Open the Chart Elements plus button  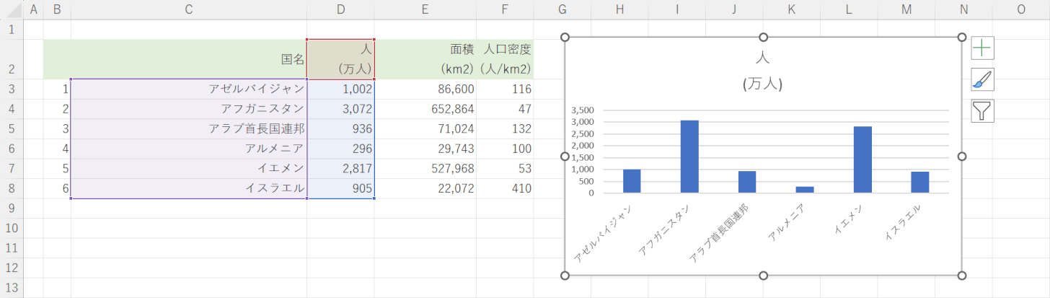pyautogui.click(x=982, y=48)
